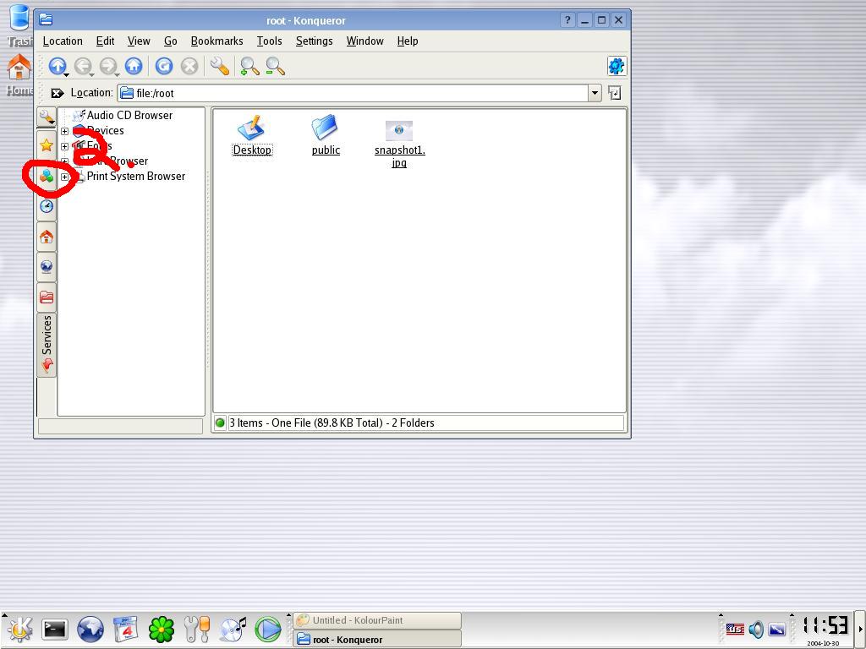The width and height of the screenshot is (866, 649).
Task: Open the Network globe sidebar panel
Action: point(47,267)
